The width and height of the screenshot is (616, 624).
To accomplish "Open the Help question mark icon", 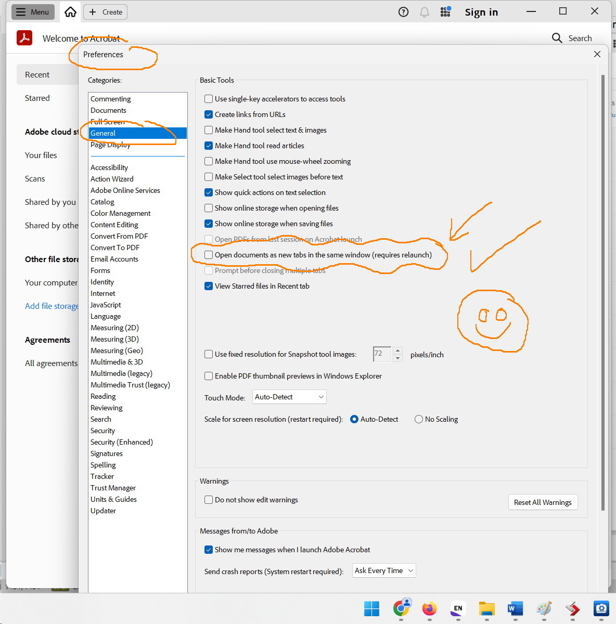I will click(403, 11).
